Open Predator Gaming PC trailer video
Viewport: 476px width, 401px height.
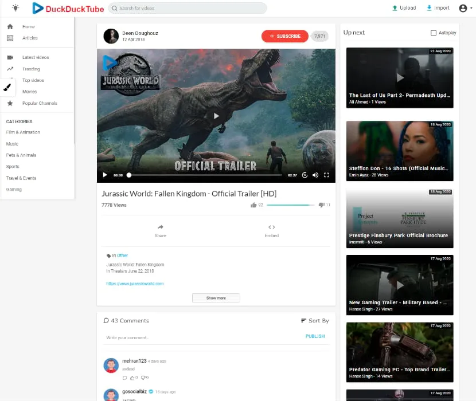400,352
